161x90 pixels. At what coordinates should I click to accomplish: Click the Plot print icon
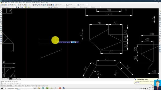point(8,5)
